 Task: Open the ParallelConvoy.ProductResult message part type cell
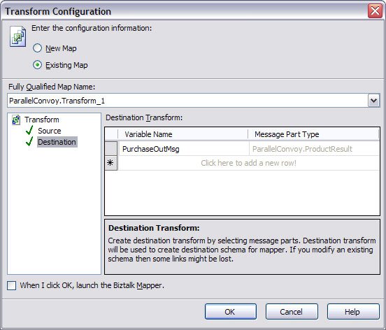tap(313, 149)
